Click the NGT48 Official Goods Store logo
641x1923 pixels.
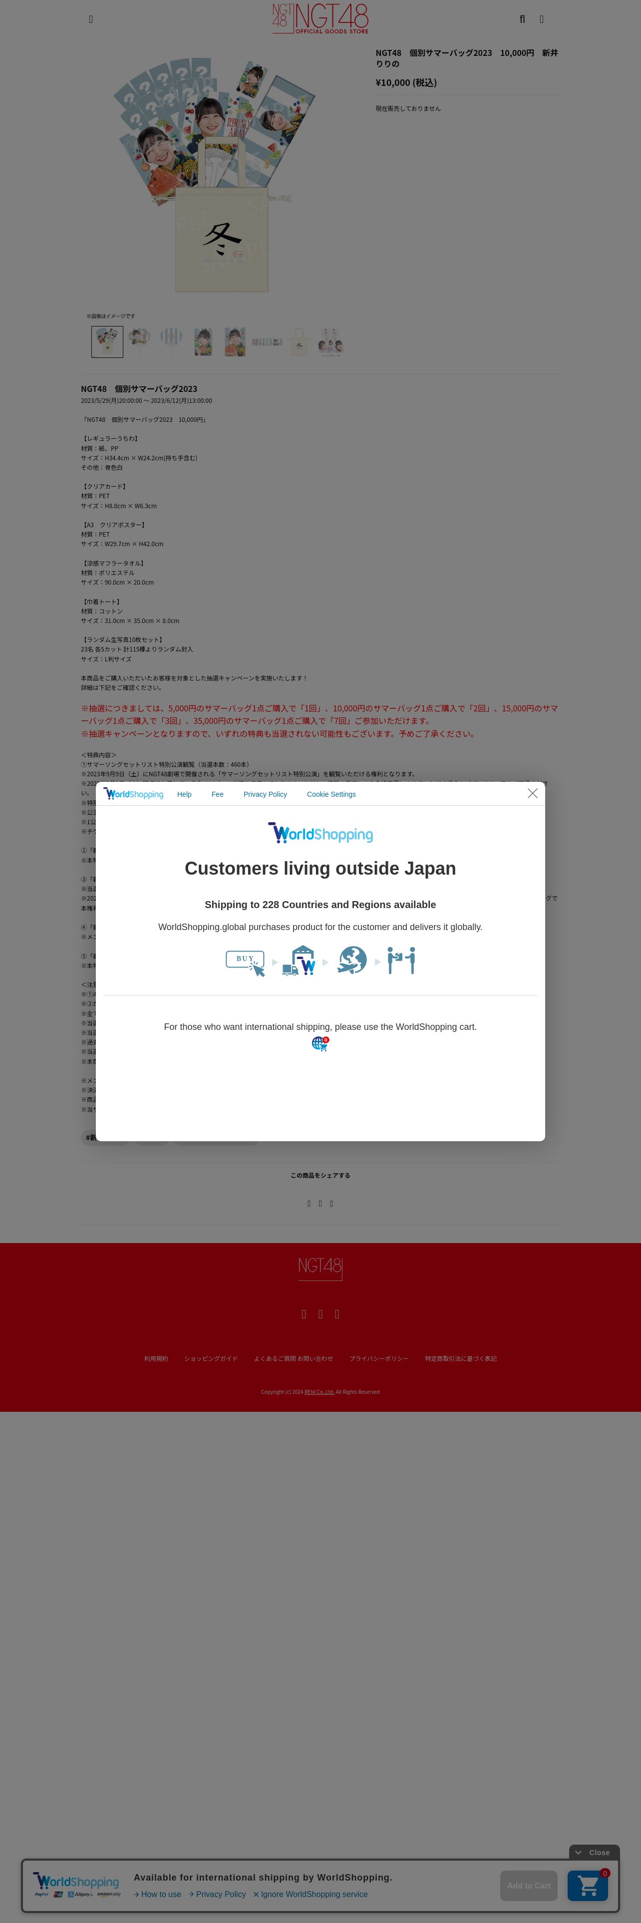[x=320, y=18]
